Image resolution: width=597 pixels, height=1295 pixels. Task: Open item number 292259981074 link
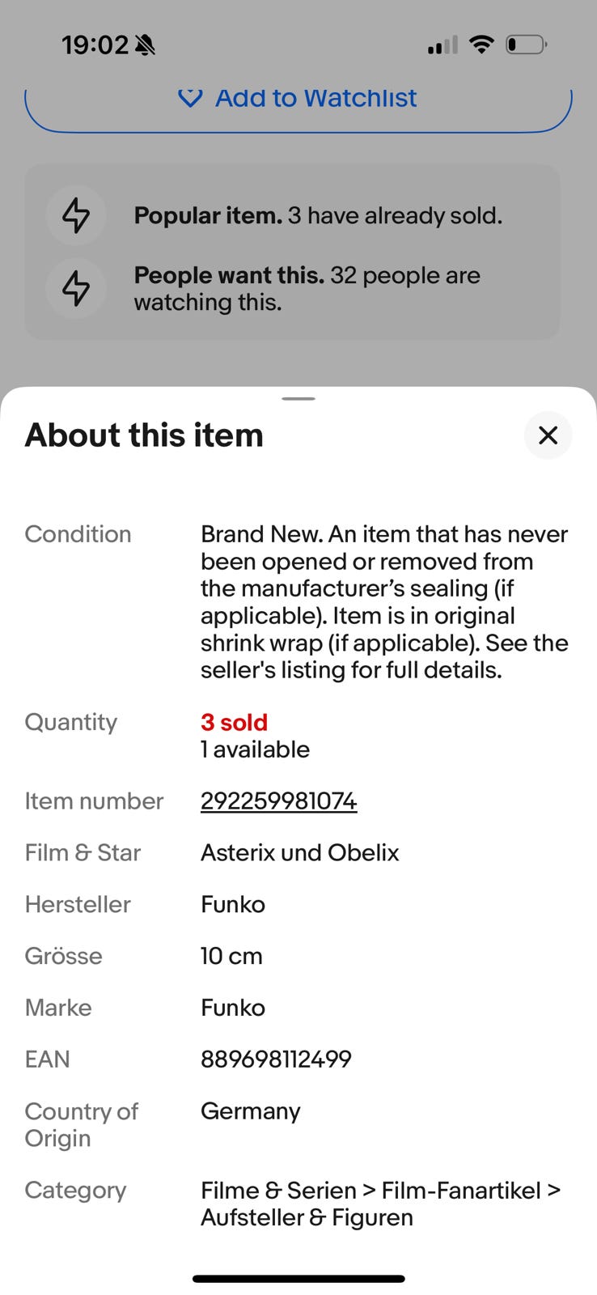click(x=278, y=801)
